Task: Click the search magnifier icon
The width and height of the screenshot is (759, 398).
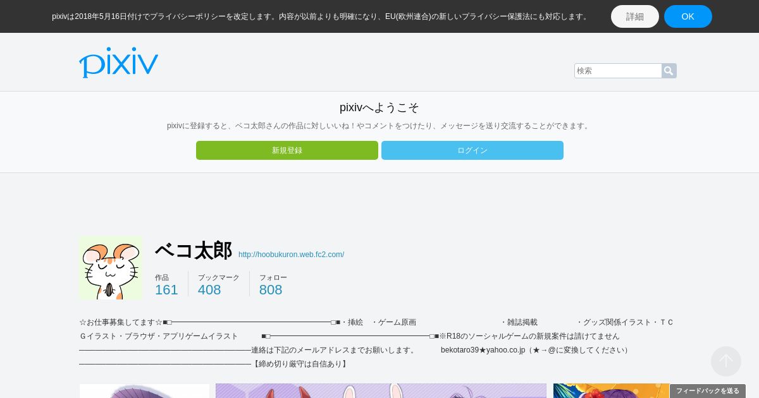Action: click(x=669, y=71)
